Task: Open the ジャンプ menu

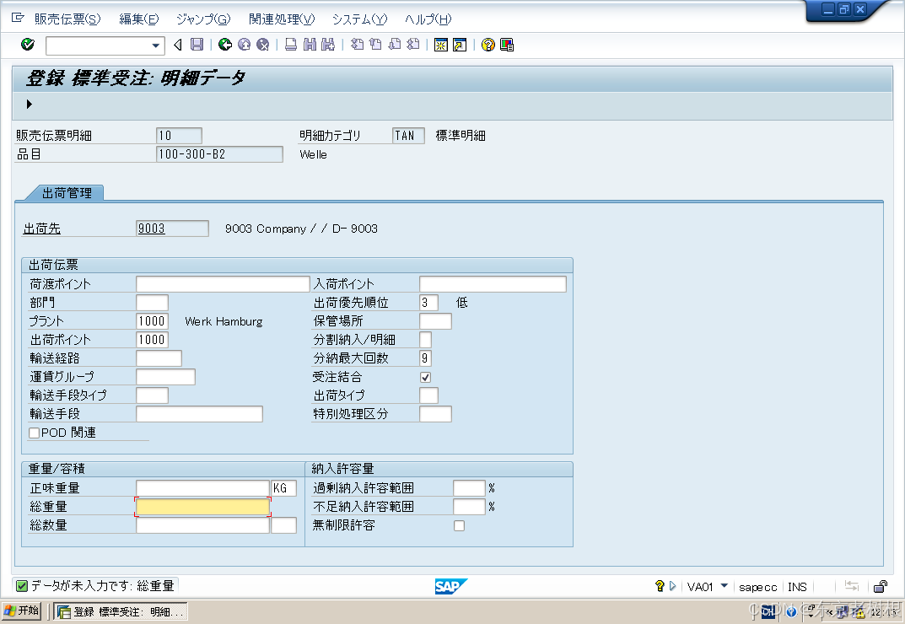Action: tap(203, 19)
